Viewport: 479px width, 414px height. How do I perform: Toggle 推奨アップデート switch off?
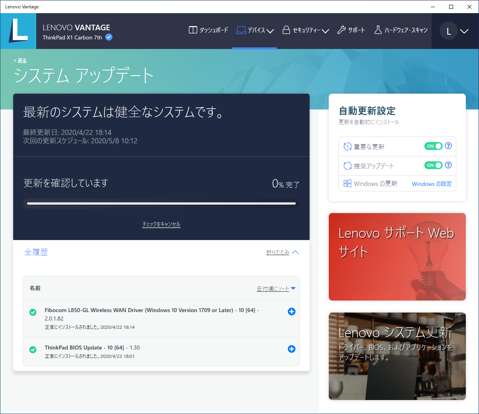pos(434,165)
